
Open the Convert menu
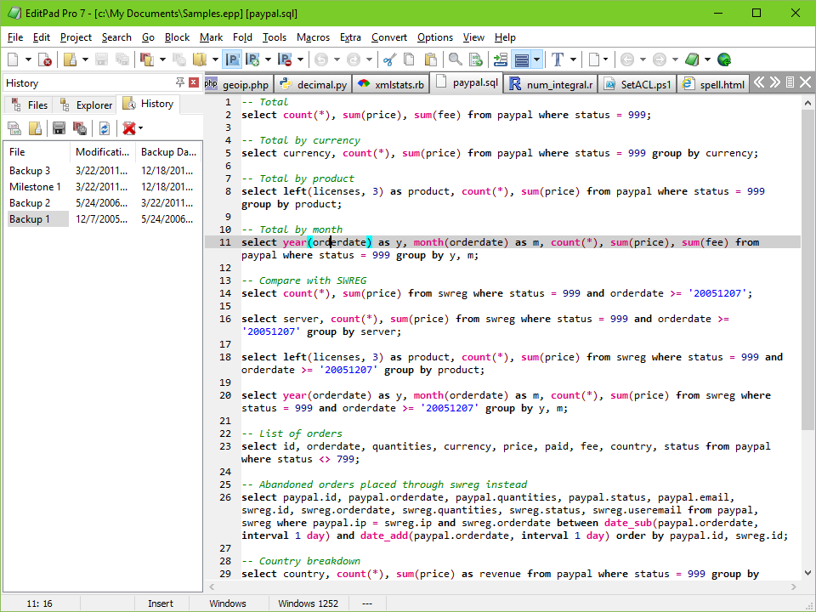(x=388, y=37)
